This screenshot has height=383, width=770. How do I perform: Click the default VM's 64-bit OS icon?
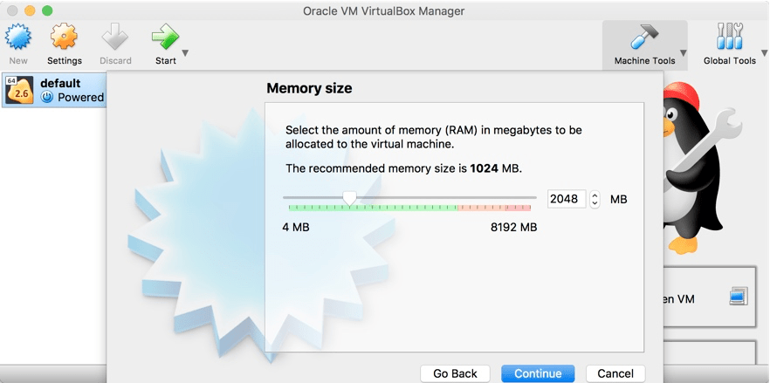(19, 90)
